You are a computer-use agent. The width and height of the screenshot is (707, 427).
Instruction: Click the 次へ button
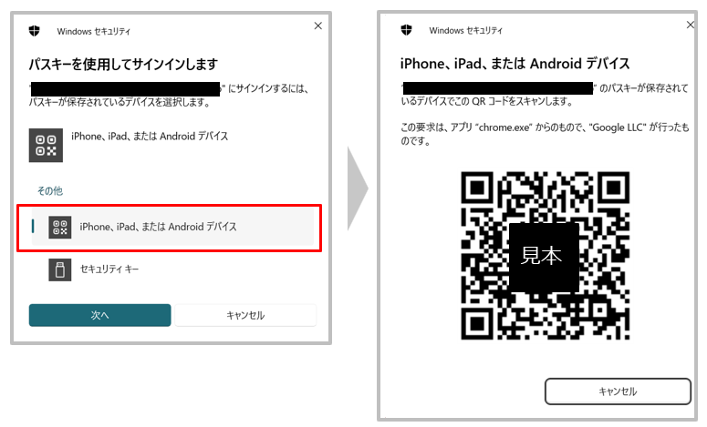click(99, 315)
